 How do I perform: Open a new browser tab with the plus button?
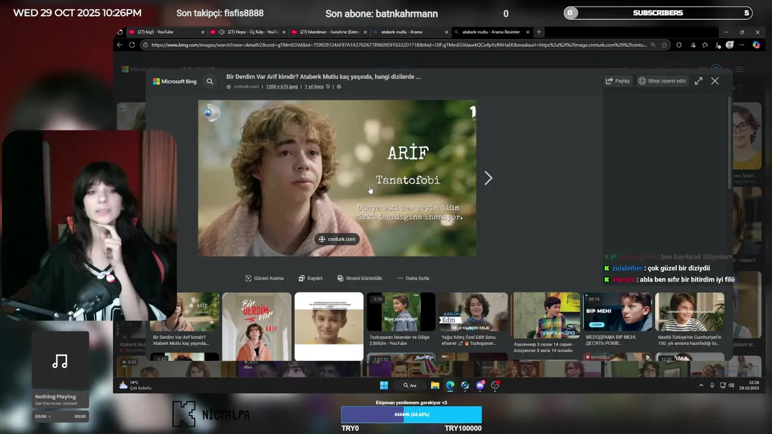(x=539, y=32)
